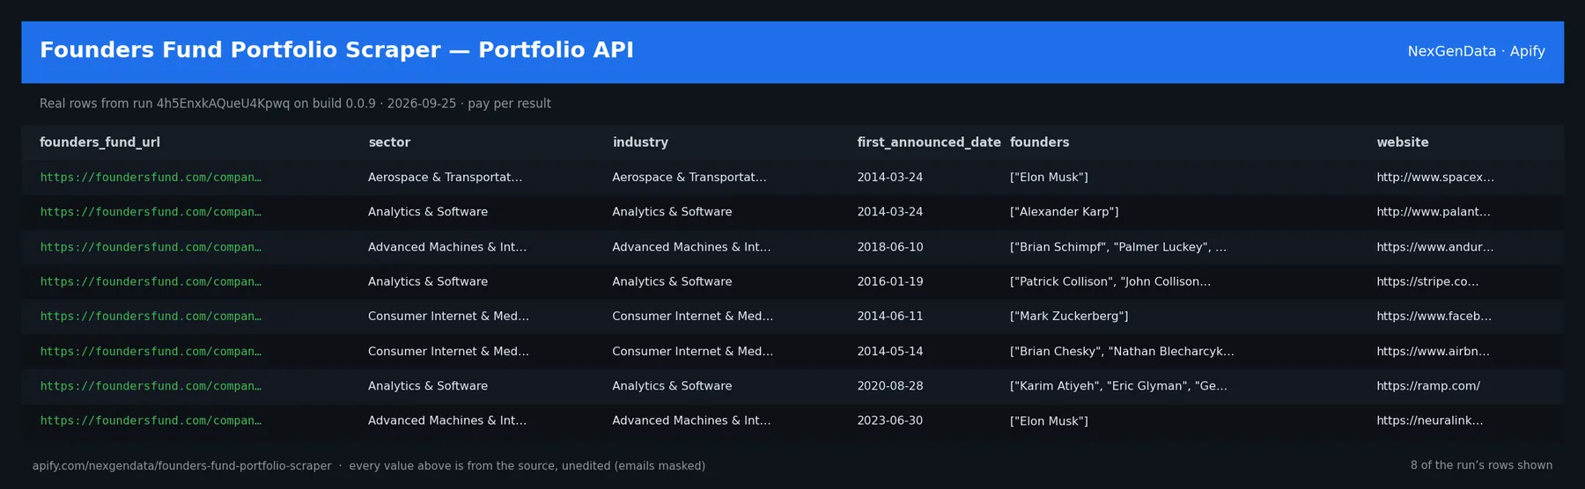This screenshot has width=1585, height=489.
Task: Select the https://www.faceb… website cell
Action: click(1434, 317)
